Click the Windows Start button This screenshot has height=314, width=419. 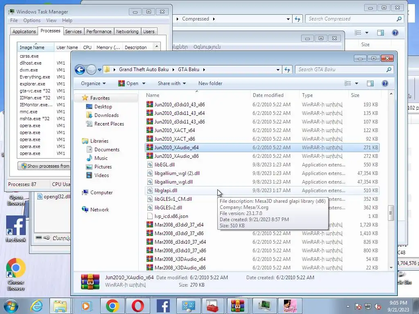click(x=11, y=306)
